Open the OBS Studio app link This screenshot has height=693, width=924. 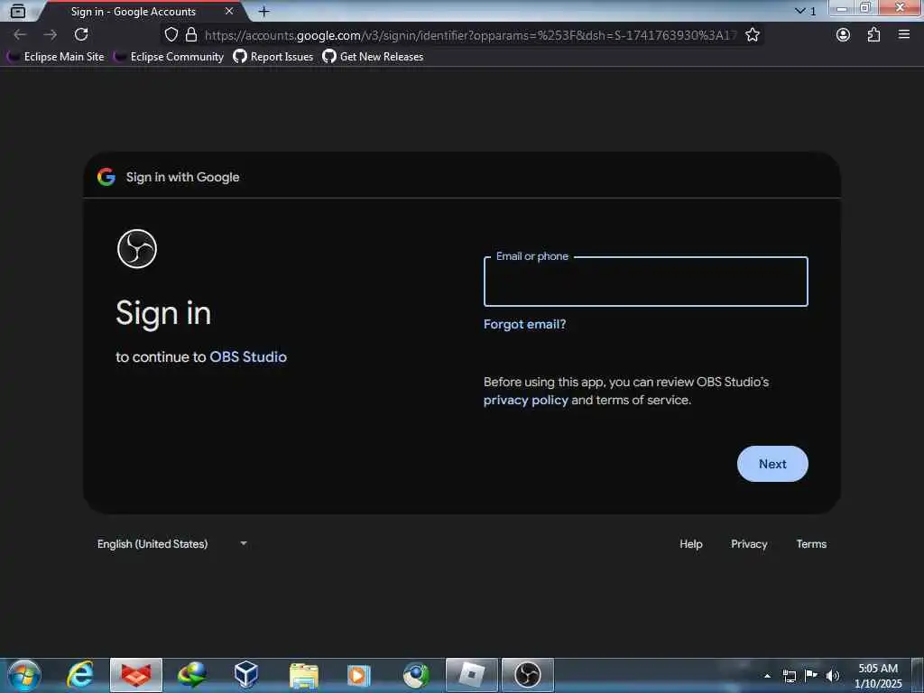tap(248, 357)
